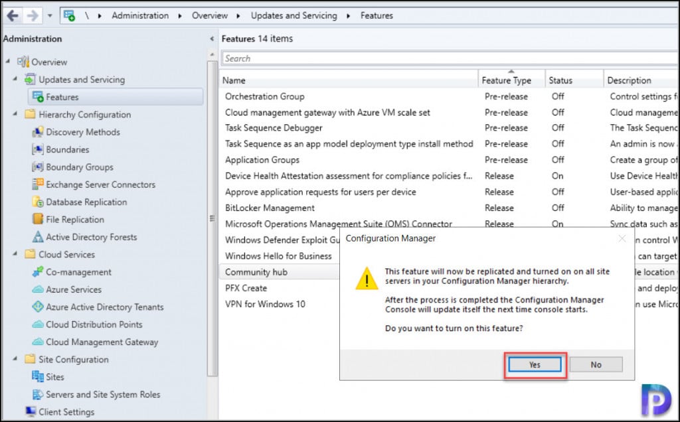Click the Updates and Servicing icon
Screen dimensions: 680x422
point(30,79)
